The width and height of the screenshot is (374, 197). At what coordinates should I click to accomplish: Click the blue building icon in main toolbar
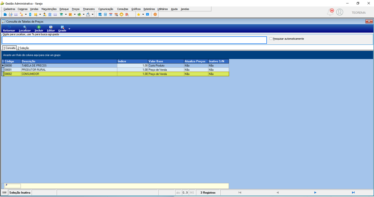[5, 14]
